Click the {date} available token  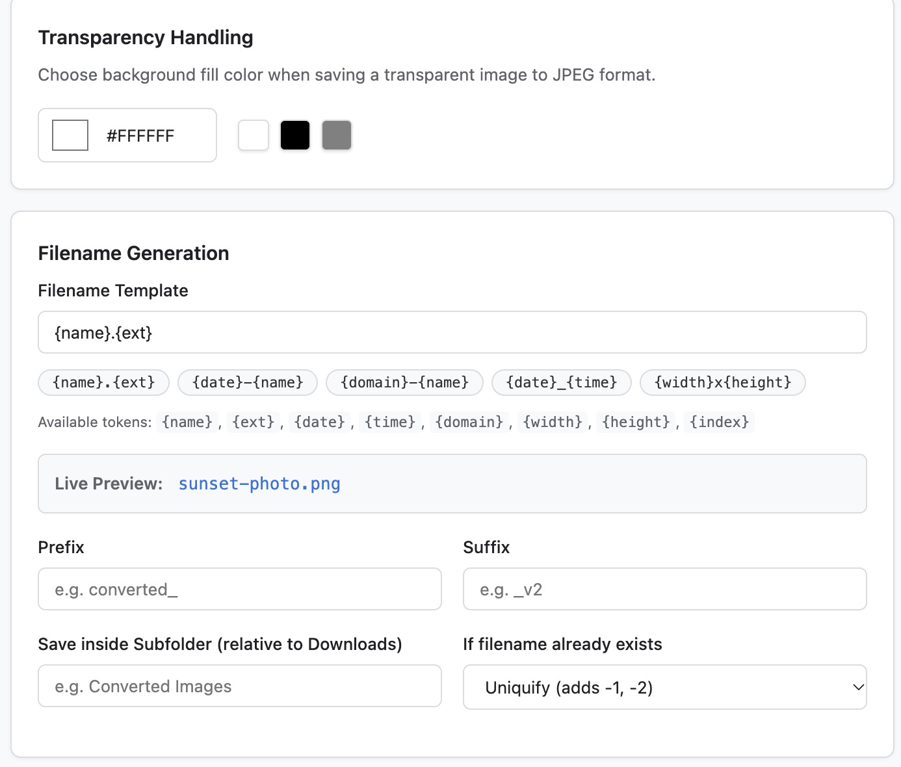pos(320,422)
